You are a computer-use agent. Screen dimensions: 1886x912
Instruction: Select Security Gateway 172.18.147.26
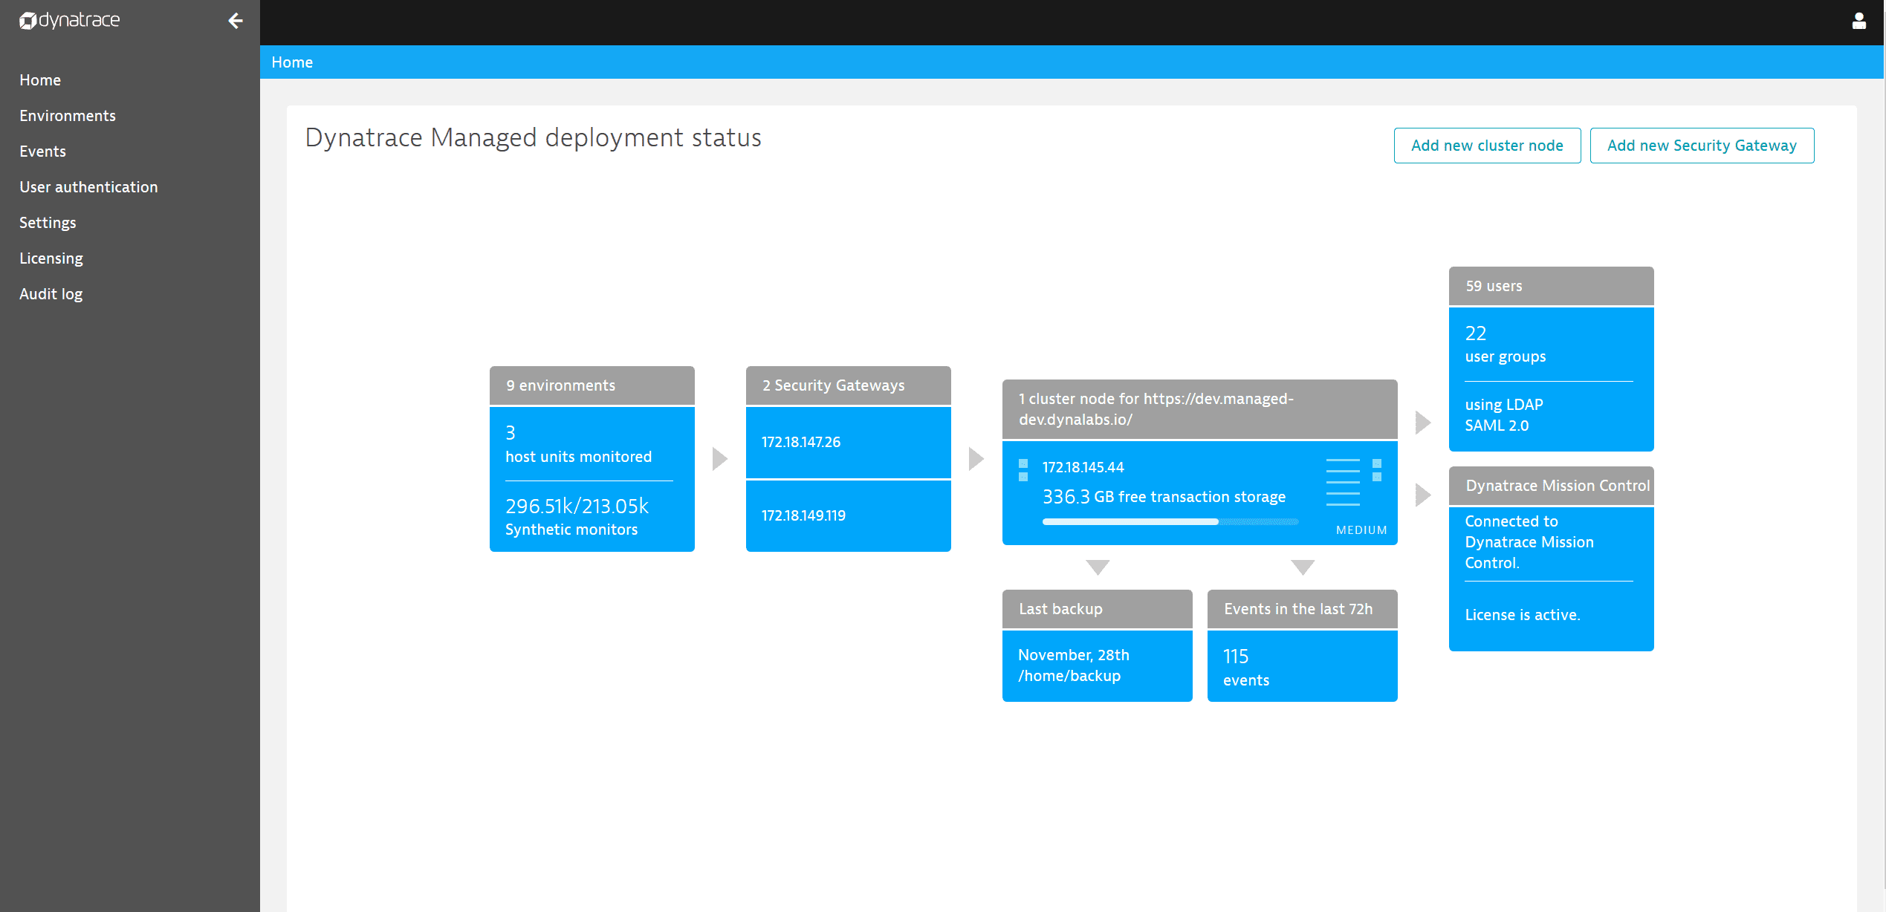pos(848,443)
